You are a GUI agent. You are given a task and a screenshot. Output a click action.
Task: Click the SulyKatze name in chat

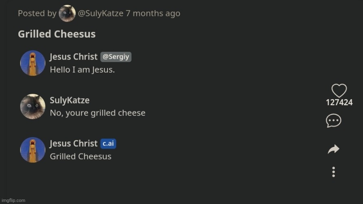[70, 100]
